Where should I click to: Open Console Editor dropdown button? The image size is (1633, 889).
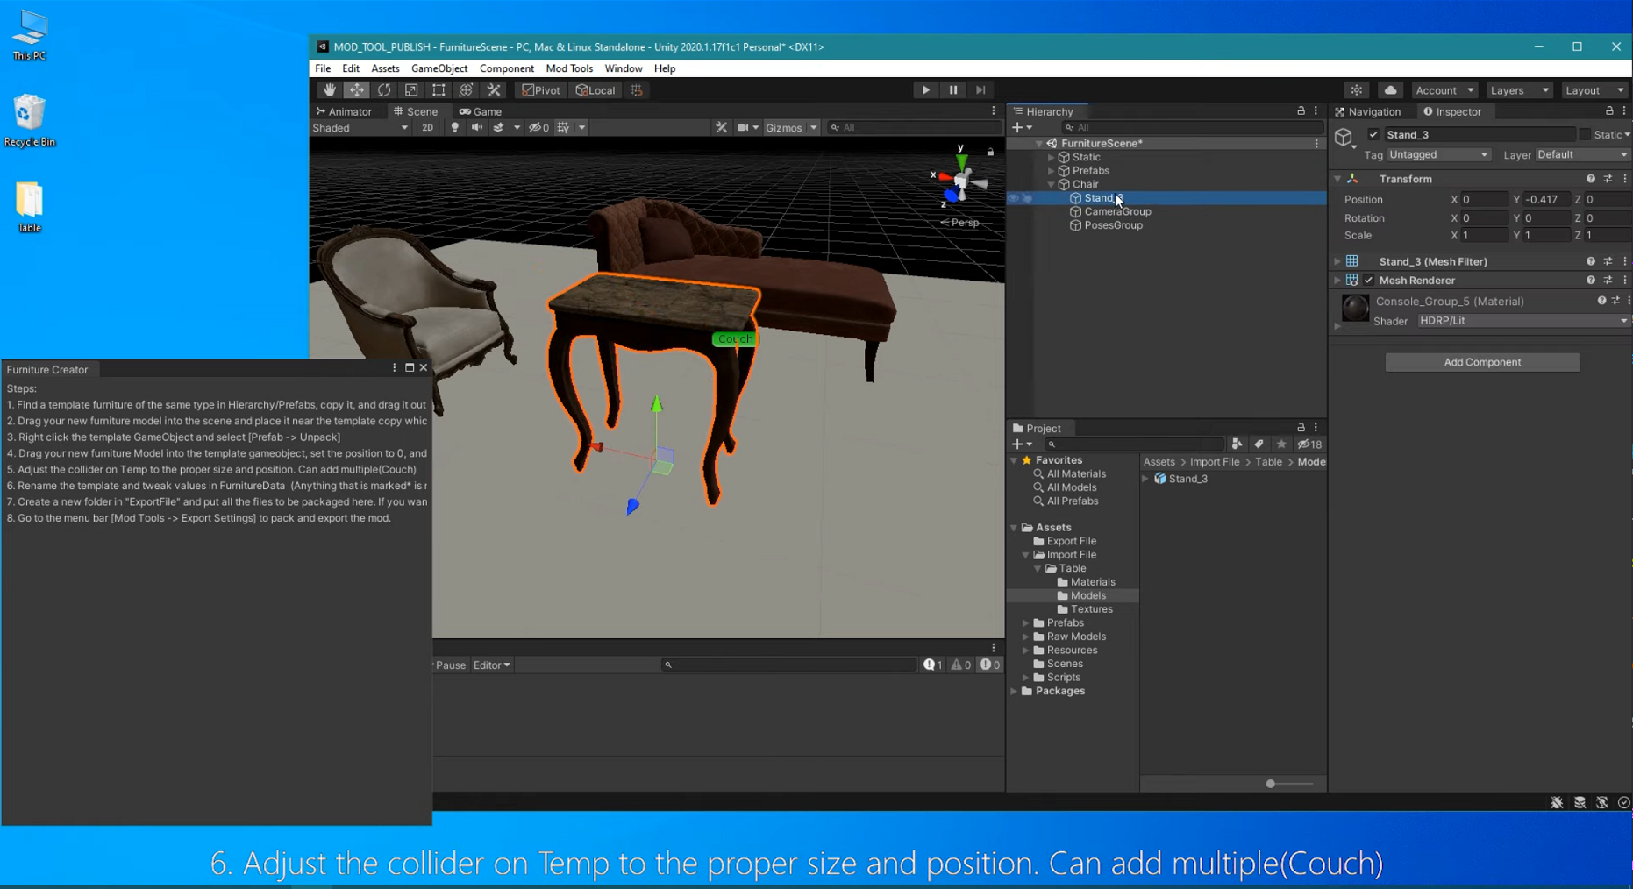point(491,665)
